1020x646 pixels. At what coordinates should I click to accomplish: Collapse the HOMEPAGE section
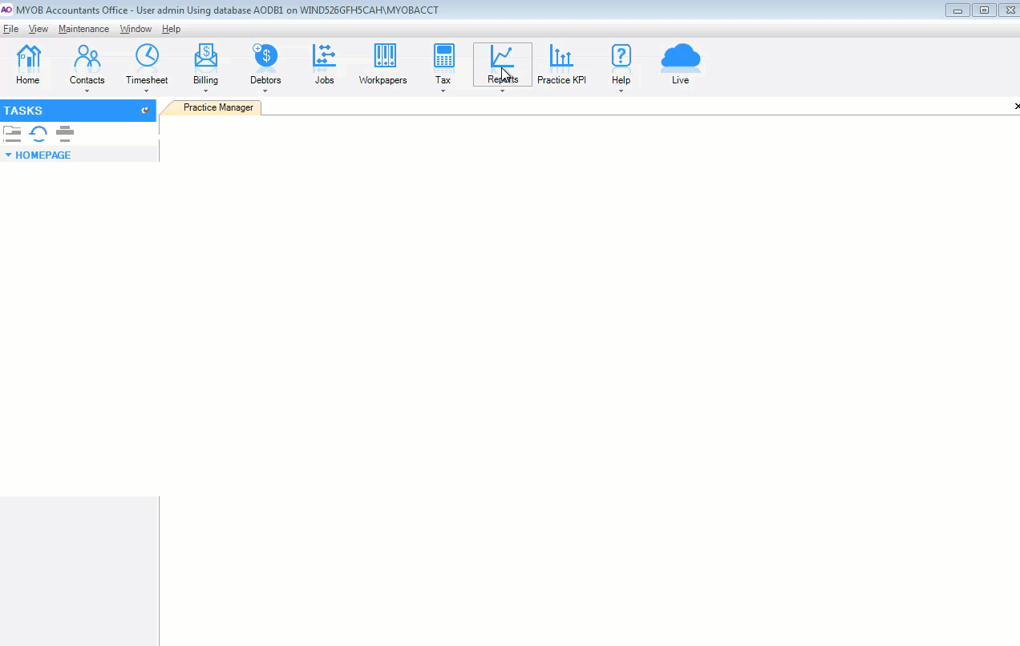click(x=9, y=155)
